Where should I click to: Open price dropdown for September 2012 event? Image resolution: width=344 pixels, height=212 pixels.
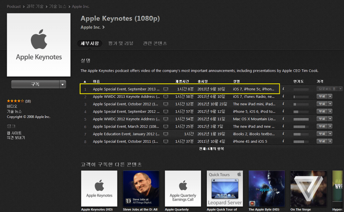coord(330,111)
